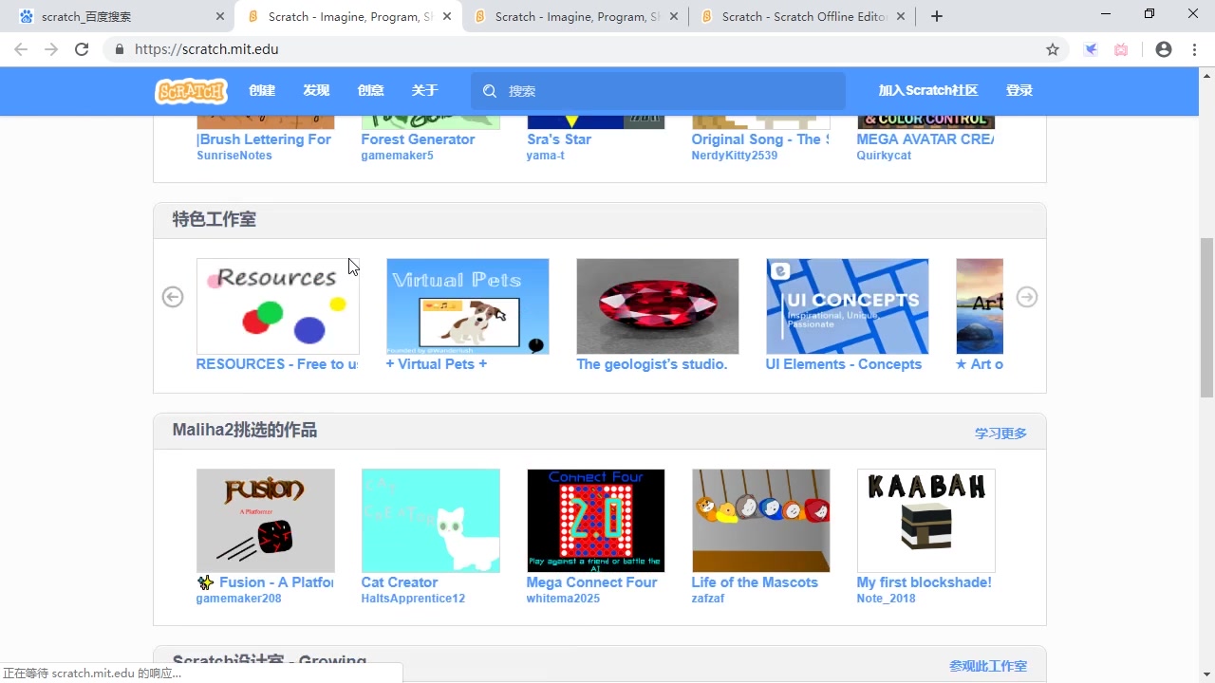Open author Quirkycat profile

click(884, 156)
